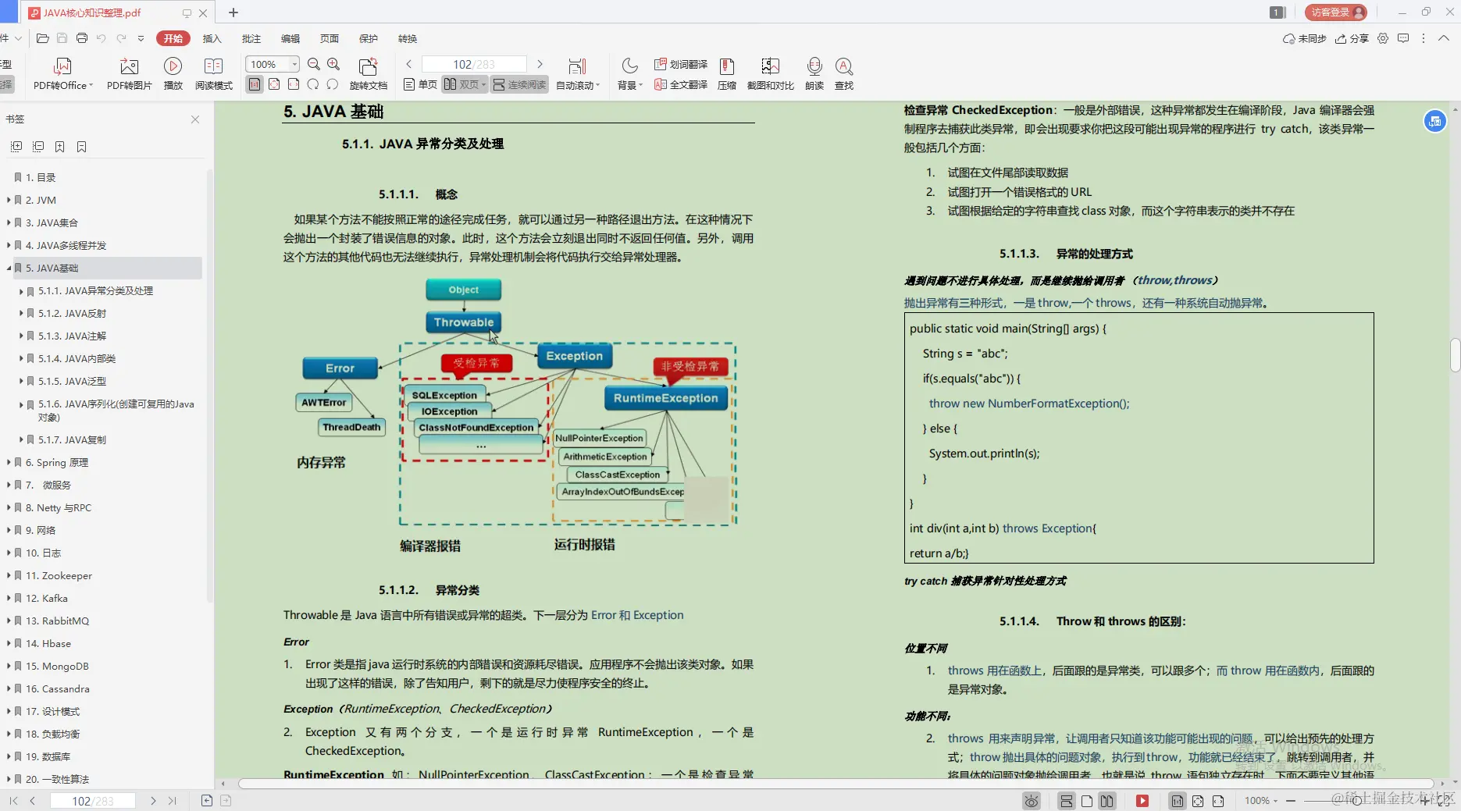Enable 划词翻译 word translation

679,66
